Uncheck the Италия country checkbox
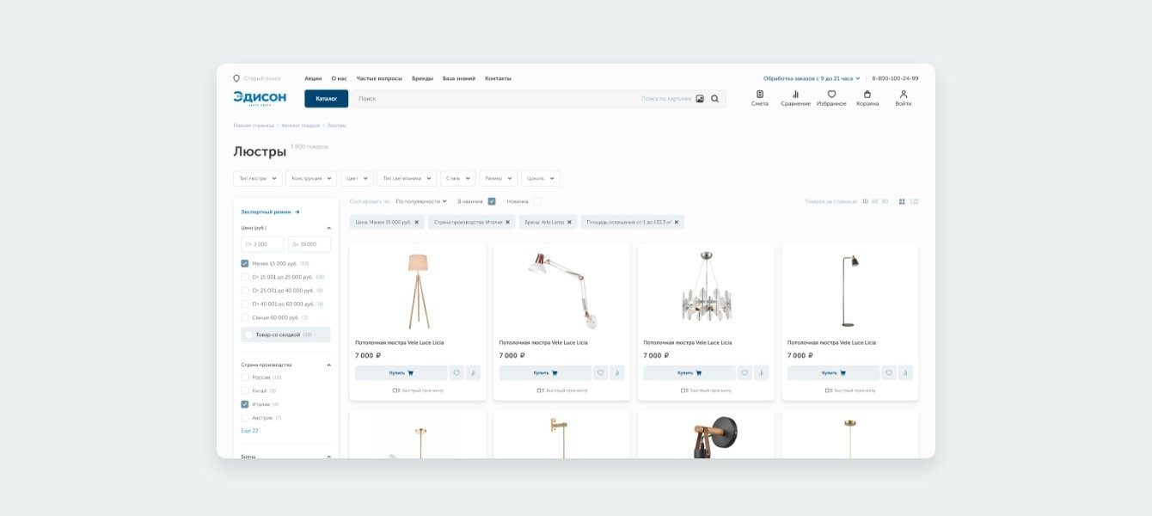The height and width of the screenshot is (516, 1152). [x=245, y=404]
